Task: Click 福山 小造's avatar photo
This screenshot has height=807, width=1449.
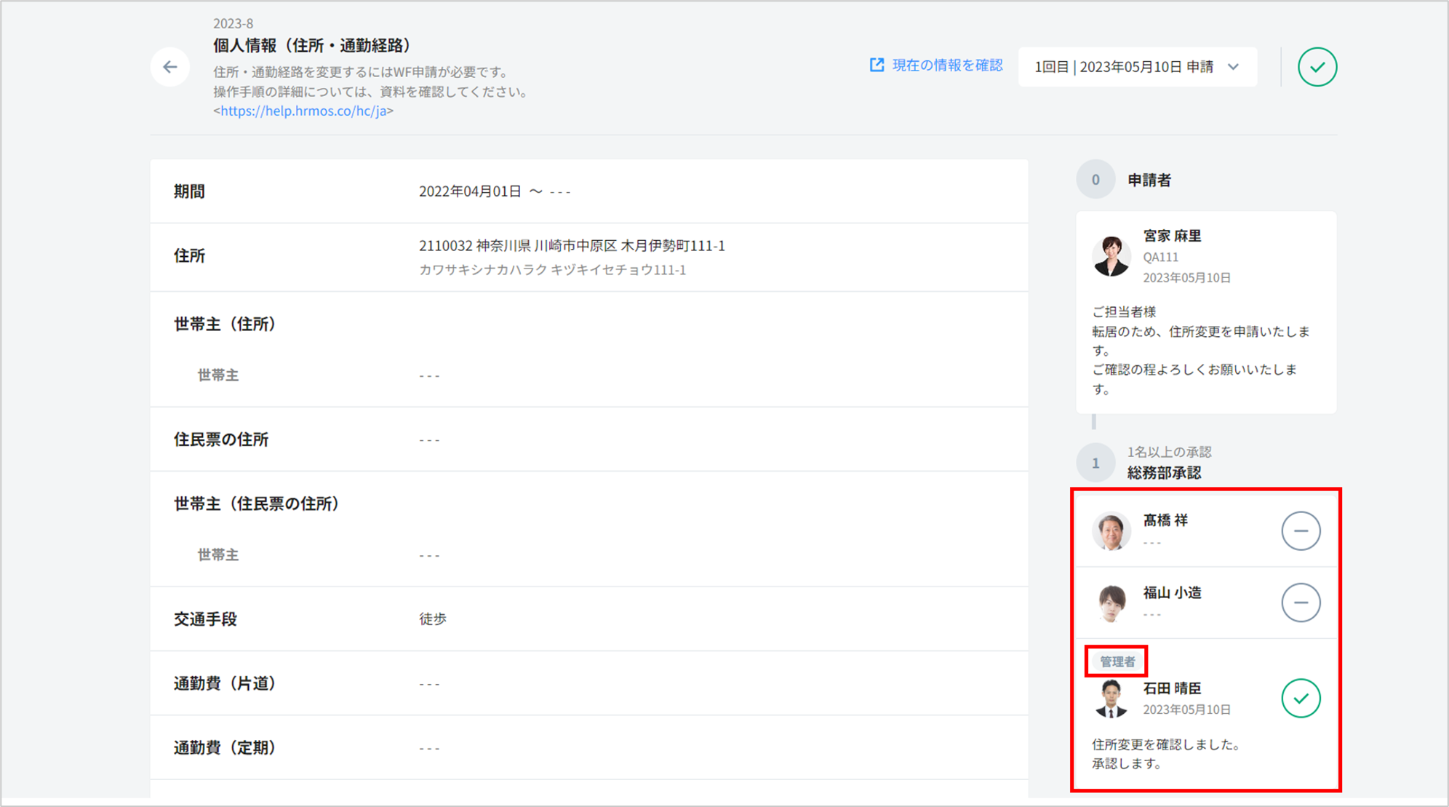Action: 1111,603
